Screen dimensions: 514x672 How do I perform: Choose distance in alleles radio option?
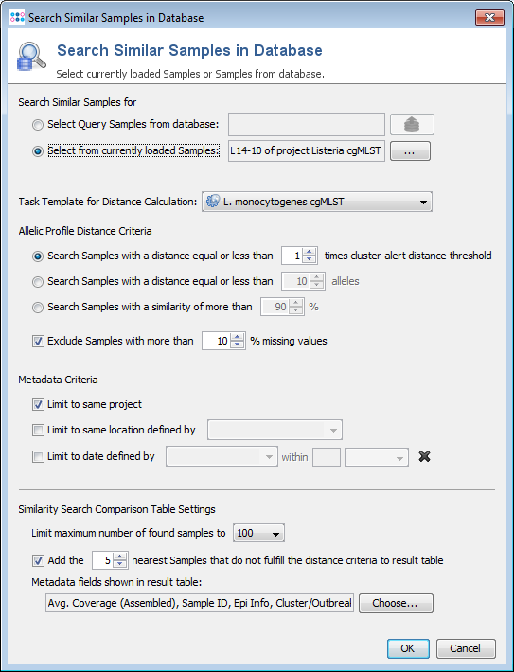pos(38,281)
